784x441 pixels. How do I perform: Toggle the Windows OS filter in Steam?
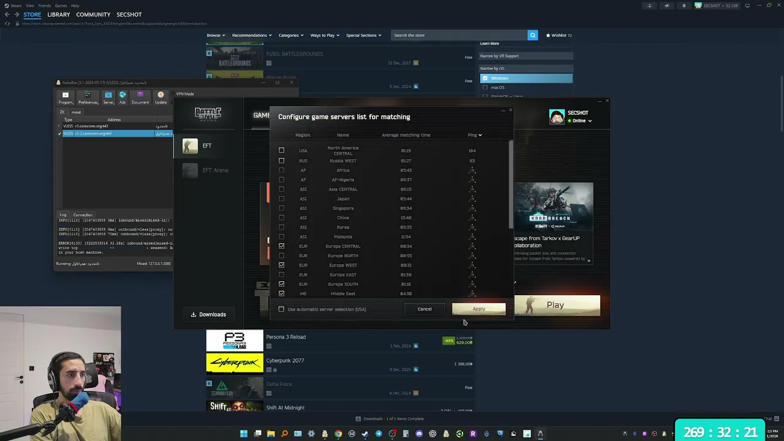(485, 78)
